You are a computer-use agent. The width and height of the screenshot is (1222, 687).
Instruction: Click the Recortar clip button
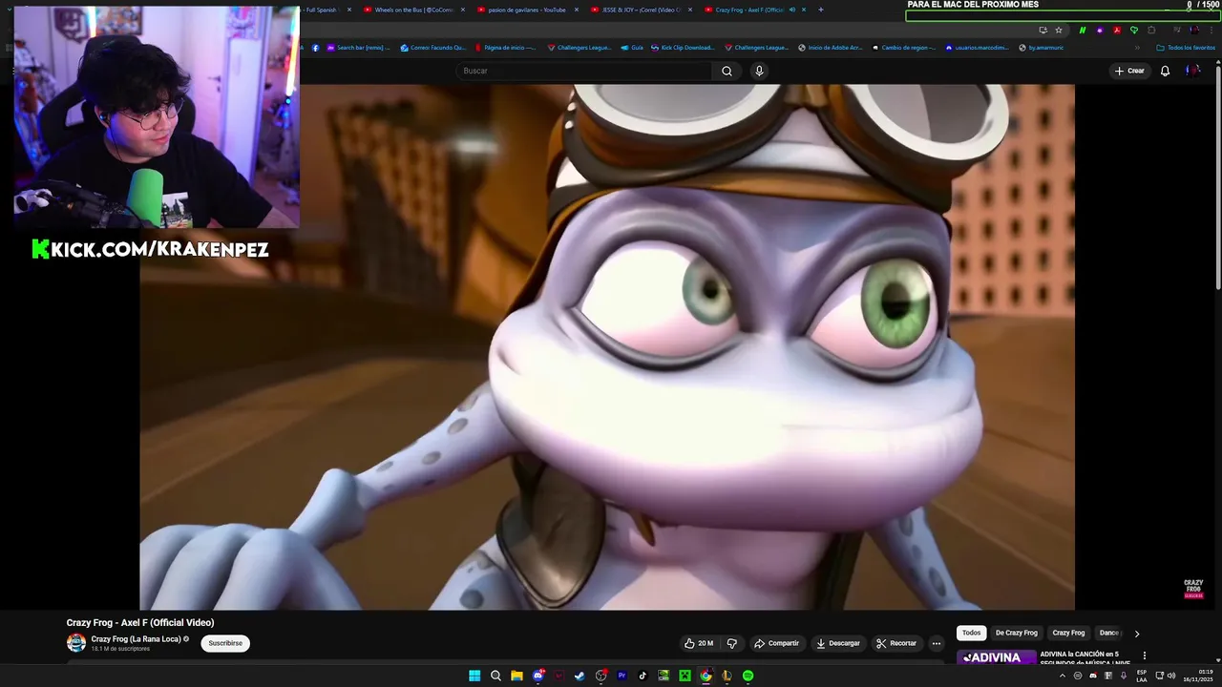896,643
